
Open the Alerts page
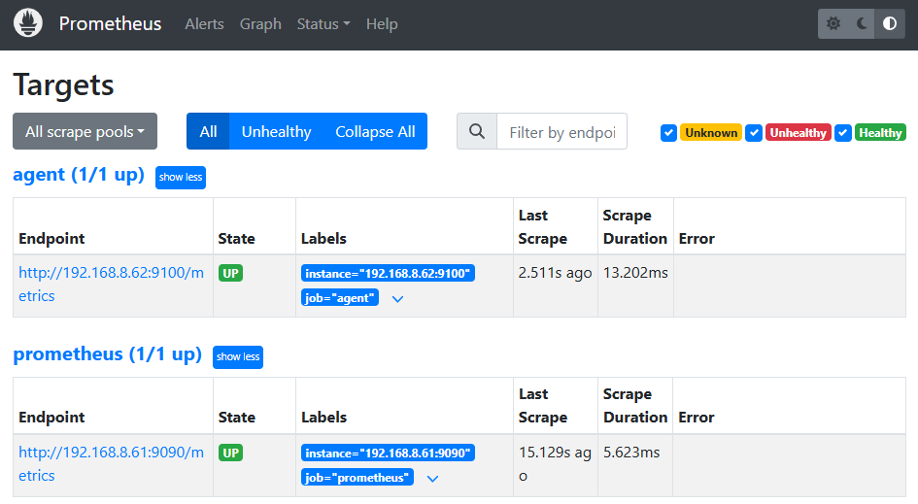coord(204,24)
